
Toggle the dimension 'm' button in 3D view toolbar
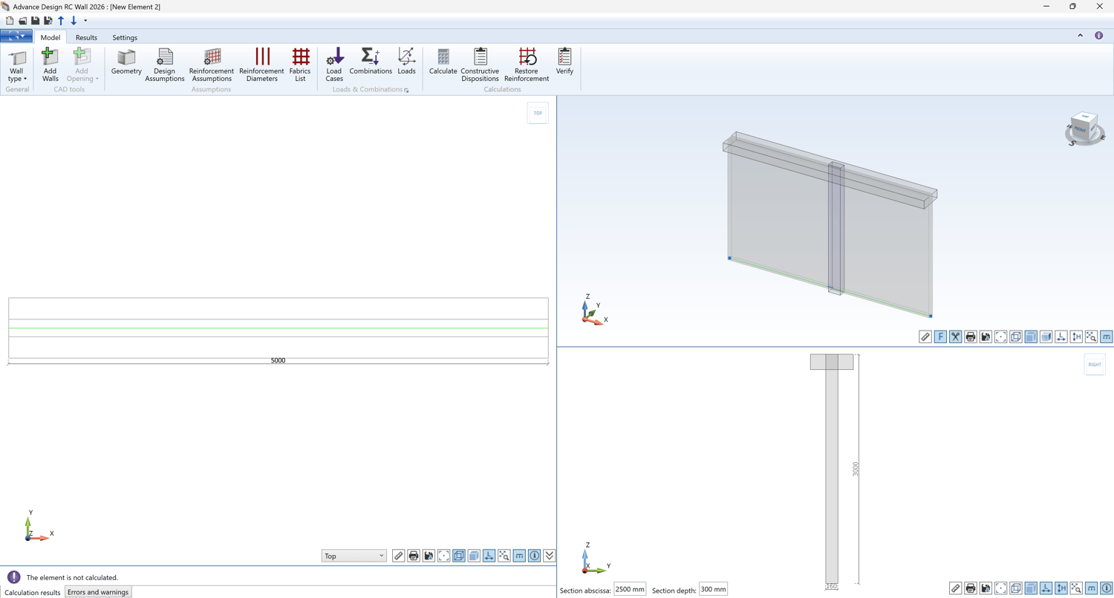coord(1107,337)
